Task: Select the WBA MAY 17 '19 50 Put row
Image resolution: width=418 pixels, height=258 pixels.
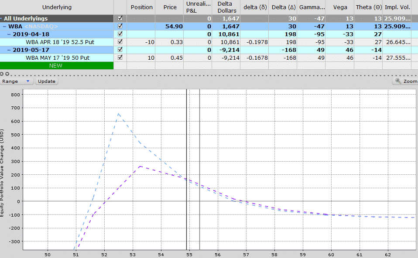Action: (58, 58)
